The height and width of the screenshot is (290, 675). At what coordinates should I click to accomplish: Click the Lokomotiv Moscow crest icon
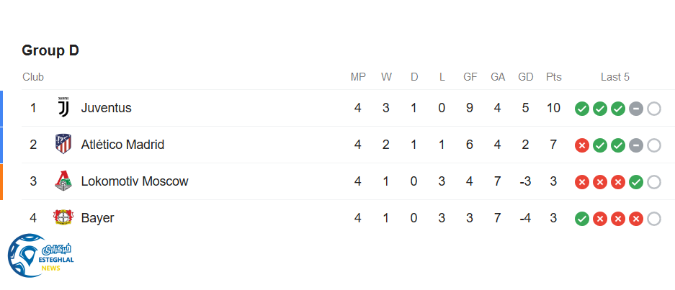pyautogui.click(x=63, y=181)
